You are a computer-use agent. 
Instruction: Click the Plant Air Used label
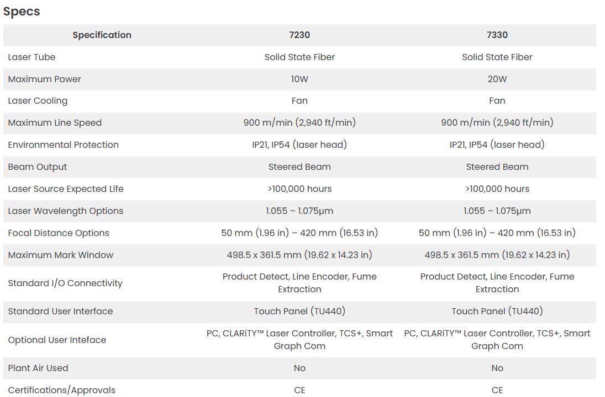click(x=38, y=368)
